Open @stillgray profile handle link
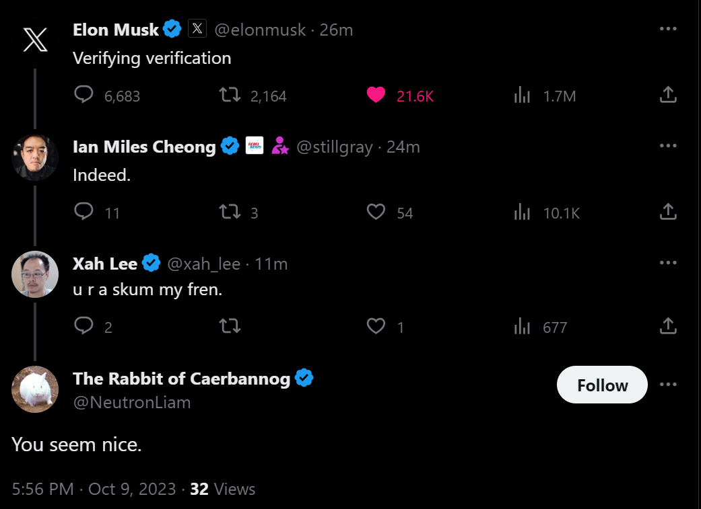The image size is (701, 509). (x=334, y=147)
